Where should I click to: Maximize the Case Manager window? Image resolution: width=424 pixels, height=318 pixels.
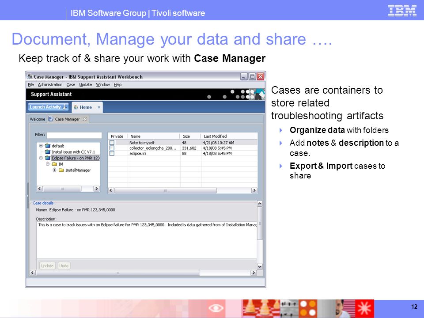coord(252,77)
